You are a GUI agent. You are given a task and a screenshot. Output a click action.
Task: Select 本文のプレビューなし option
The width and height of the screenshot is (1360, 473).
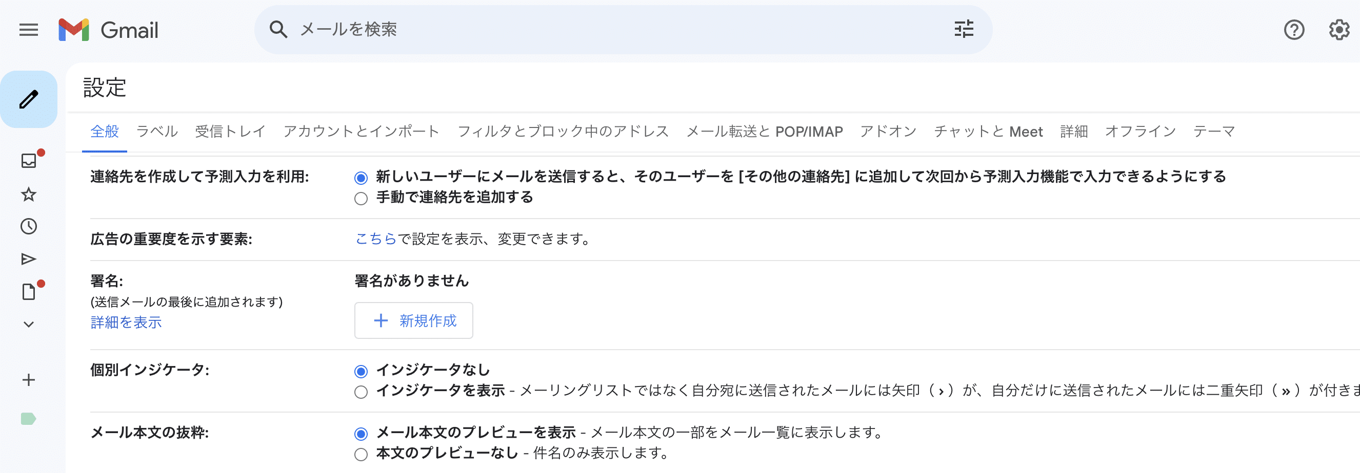pyautogui.click(x=361, y=454)
